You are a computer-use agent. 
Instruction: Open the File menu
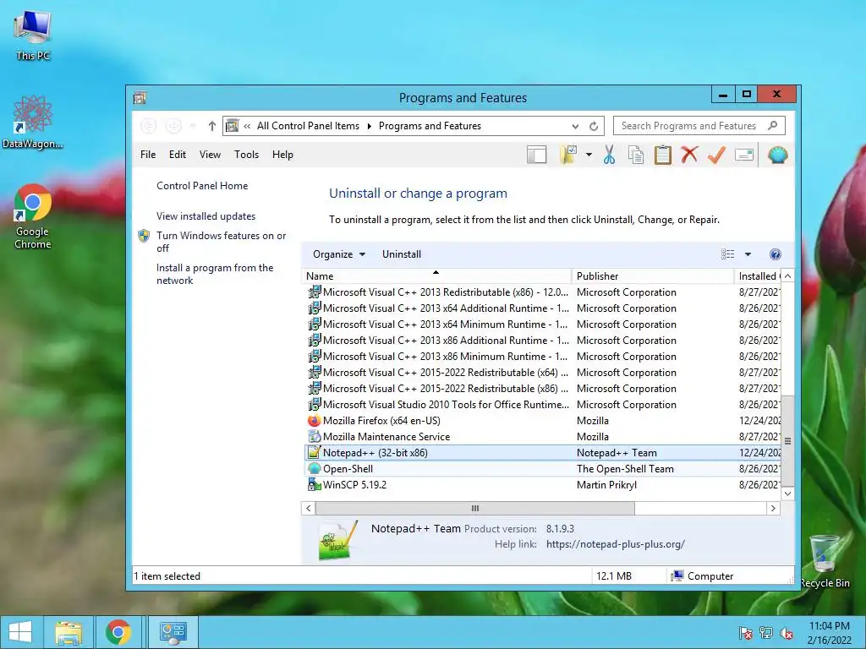pos(148,155)
